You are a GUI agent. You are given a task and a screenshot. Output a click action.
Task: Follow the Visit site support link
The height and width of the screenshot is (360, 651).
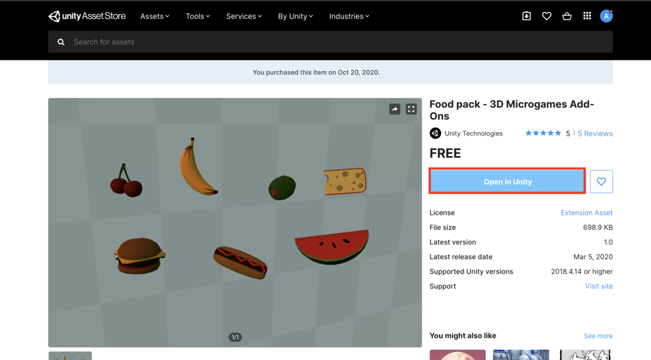coord(599,286)
